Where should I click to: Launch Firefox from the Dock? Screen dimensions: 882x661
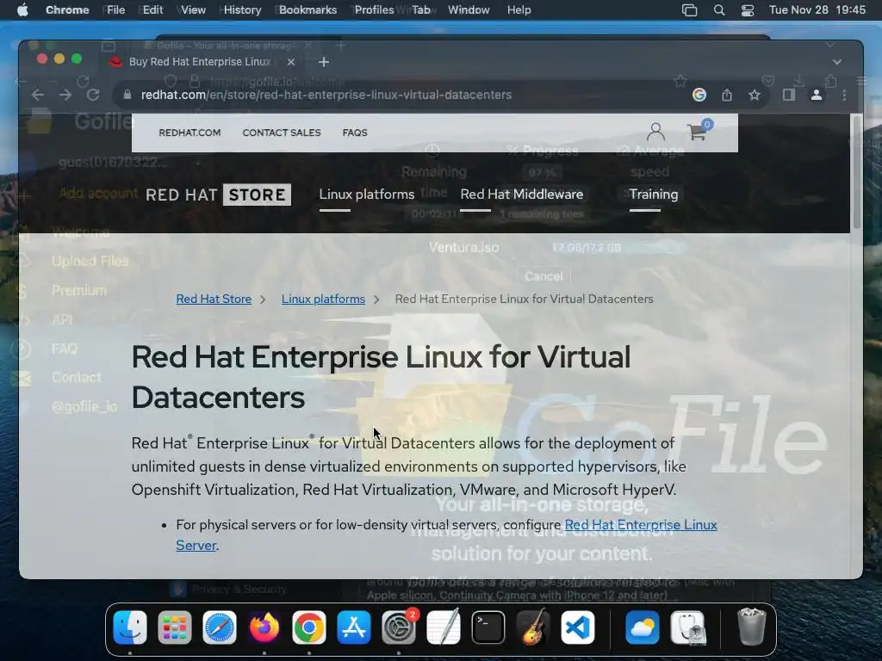(x=264, y=627)
